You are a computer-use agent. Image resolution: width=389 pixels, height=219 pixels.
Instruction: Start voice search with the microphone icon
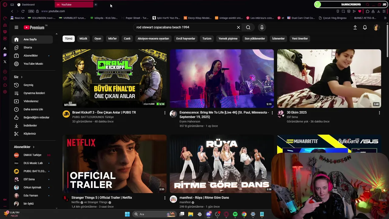tap(262, 27)
